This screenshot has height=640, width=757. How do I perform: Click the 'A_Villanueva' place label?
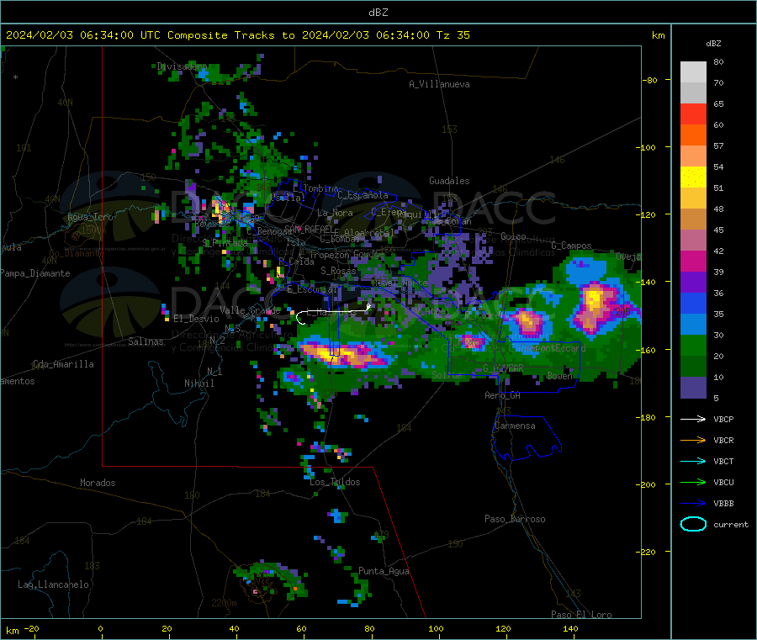point(439,84)
